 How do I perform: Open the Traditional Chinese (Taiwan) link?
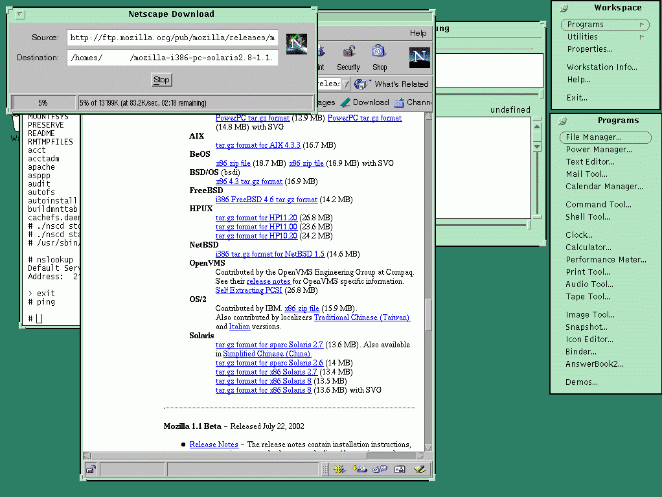pyautogui.click(x=362, y=318)
